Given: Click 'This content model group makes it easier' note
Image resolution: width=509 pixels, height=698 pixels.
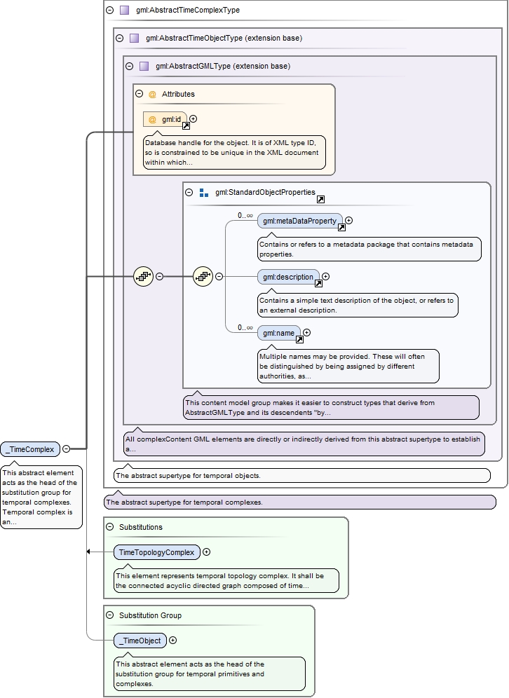Looking at the screenshot, I should pyautogui.click(x=332, y=407).
